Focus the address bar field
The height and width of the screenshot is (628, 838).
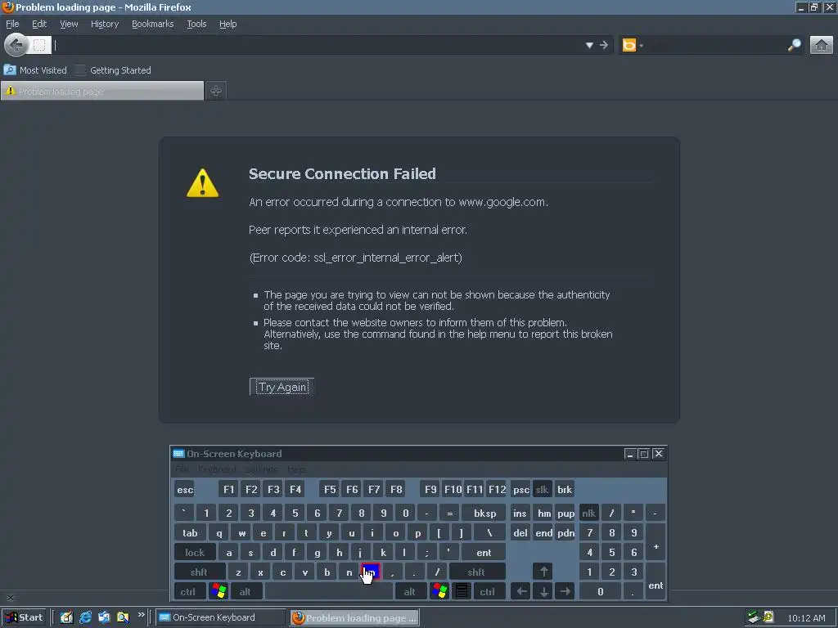pyautogui.click(x=318, y=46)
